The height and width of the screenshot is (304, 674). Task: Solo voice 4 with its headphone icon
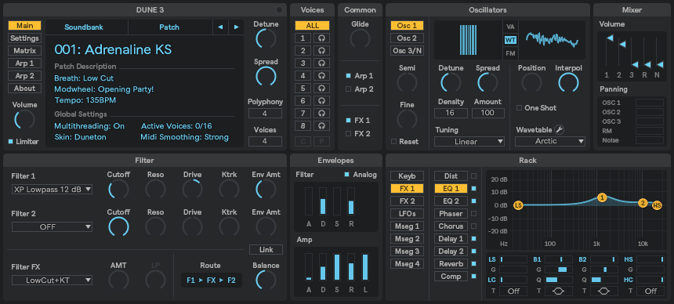click(x=321, y=76)
